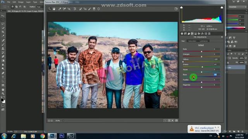Screen dimensions: 248x139
Task: Click the Oranges hue slider handle
Action: point(201,57)
